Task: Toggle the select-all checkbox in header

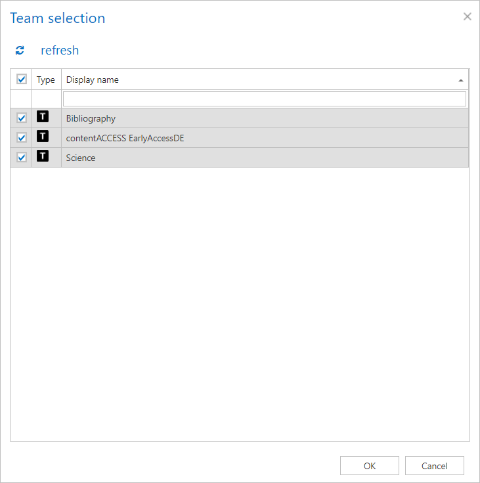Action: (x=22, y=80)
